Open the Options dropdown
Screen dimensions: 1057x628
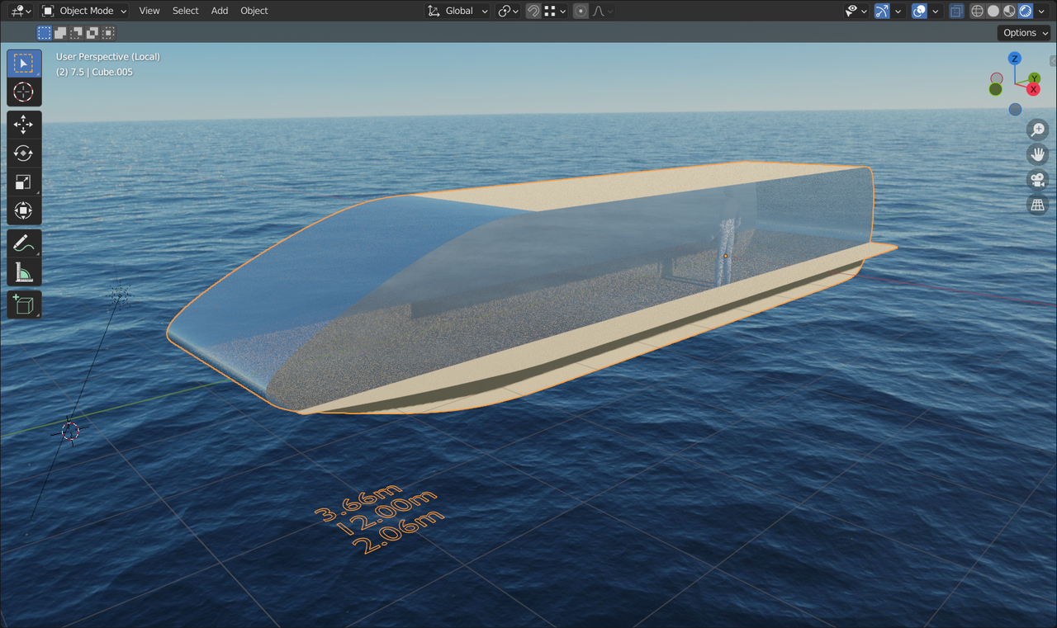(1024, 33)
